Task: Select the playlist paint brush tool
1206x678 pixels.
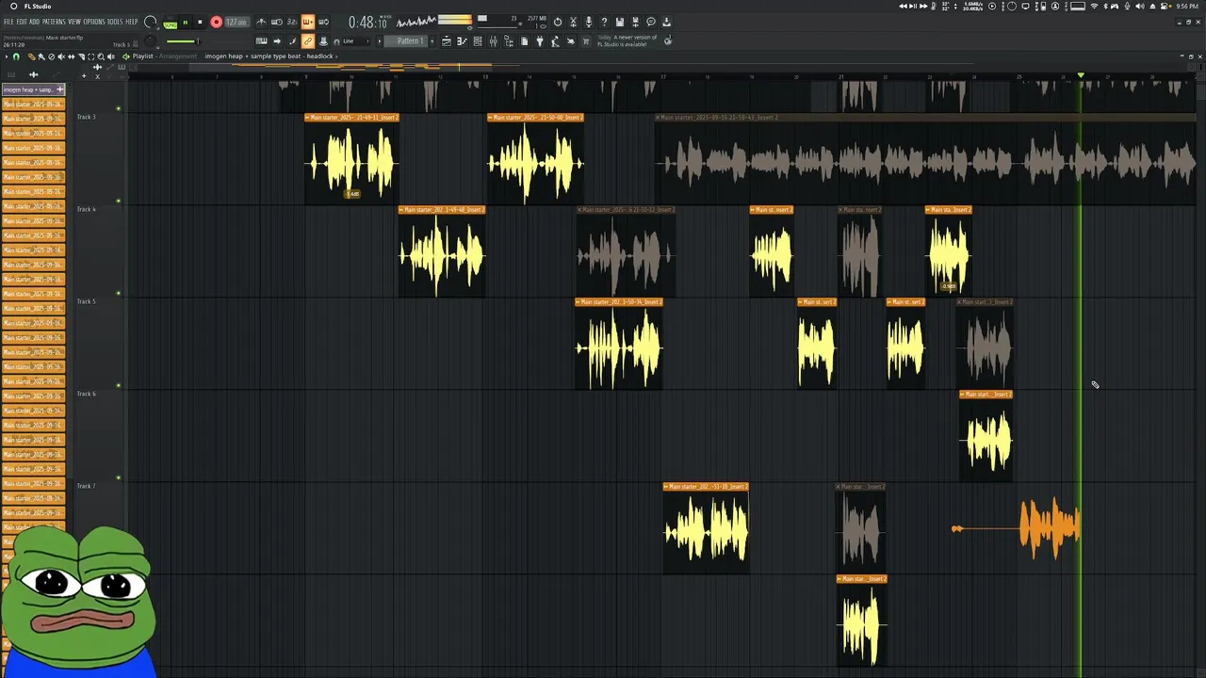Action: pos(41,56)
